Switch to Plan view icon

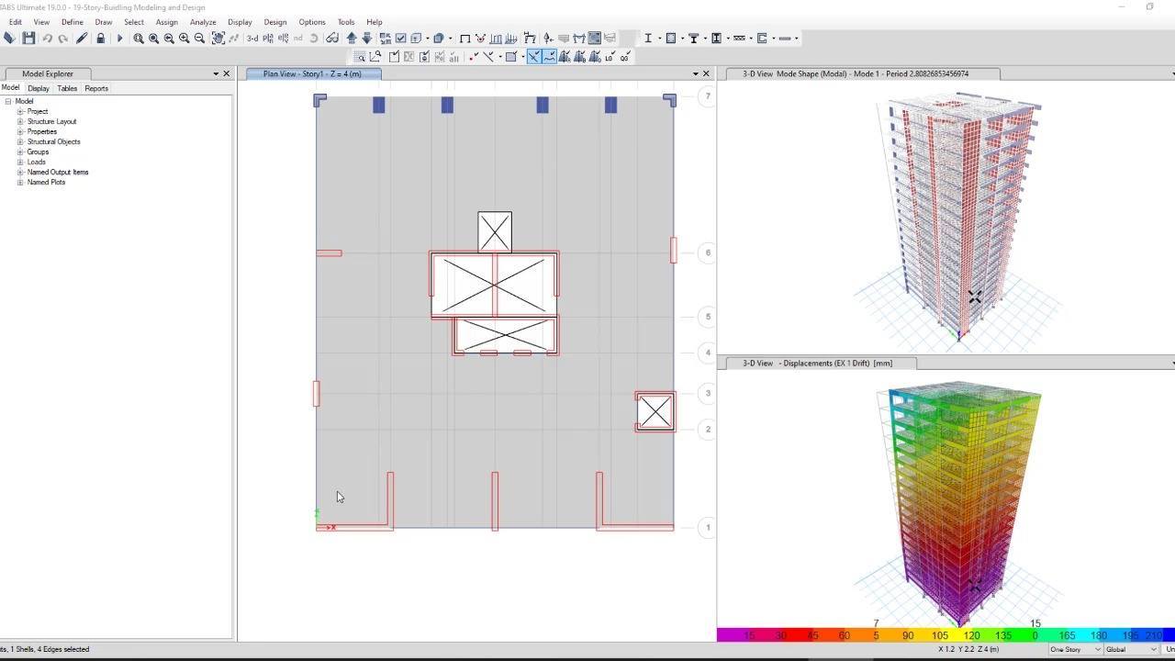(x=268, y=38)
